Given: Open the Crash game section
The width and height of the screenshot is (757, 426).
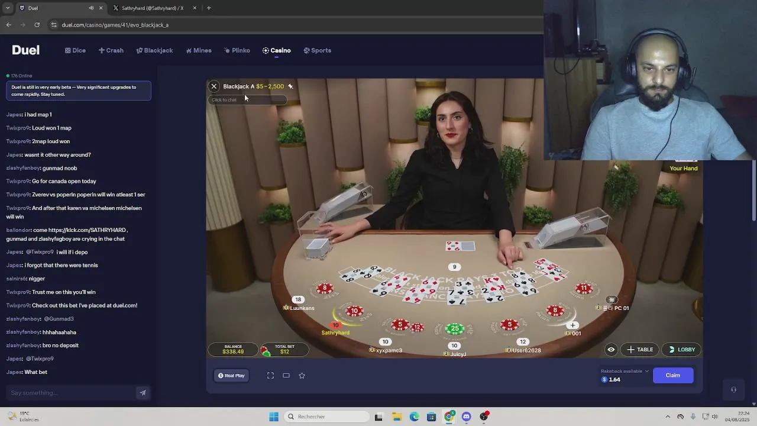Looking at the screenshot, I should coord(111,50).
